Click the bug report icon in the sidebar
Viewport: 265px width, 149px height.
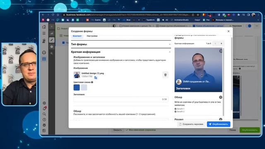point(44,125)
